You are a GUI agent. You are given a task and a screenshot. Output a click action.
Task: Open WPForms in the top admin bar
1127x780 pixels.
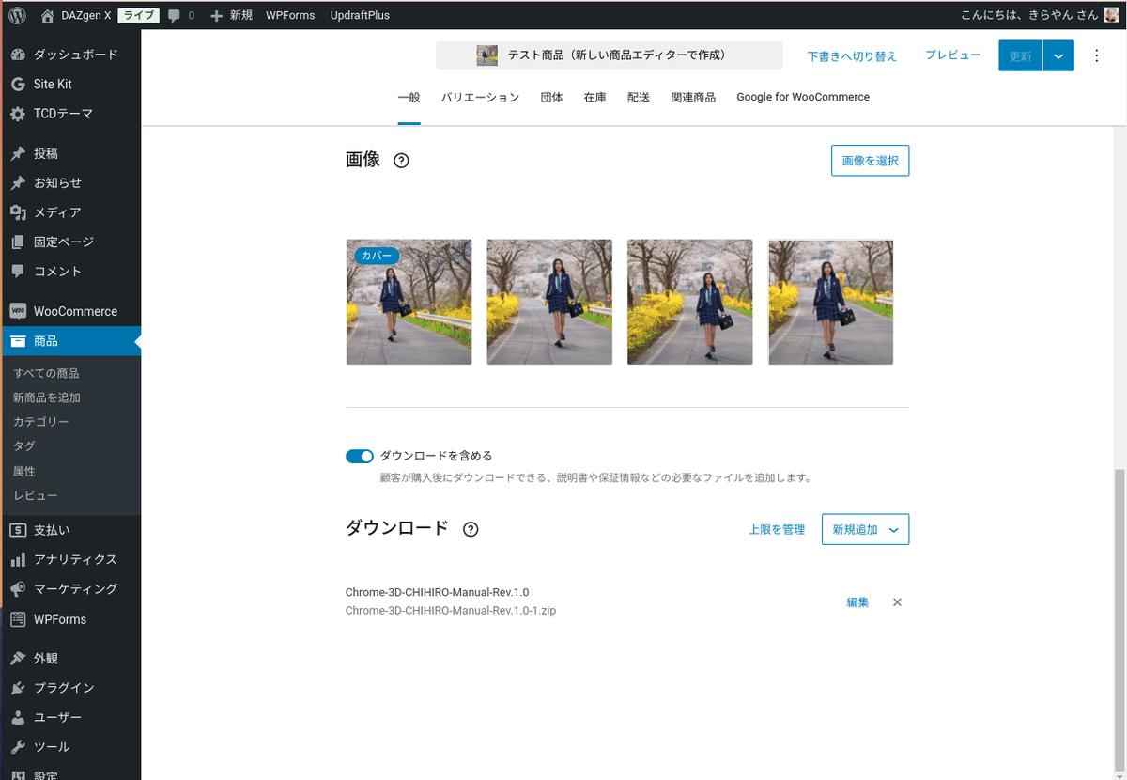click(x=290, y=15)
